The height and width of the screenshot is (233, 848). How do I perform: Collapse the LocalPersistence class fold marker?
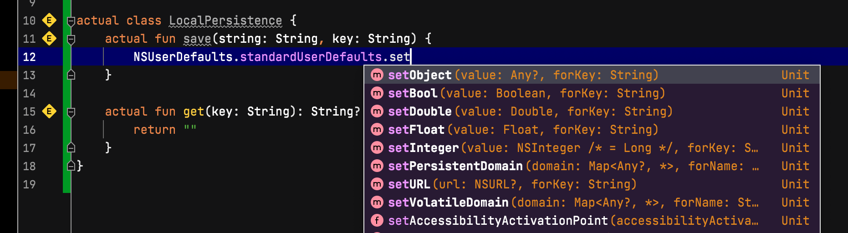coord(71,21)
